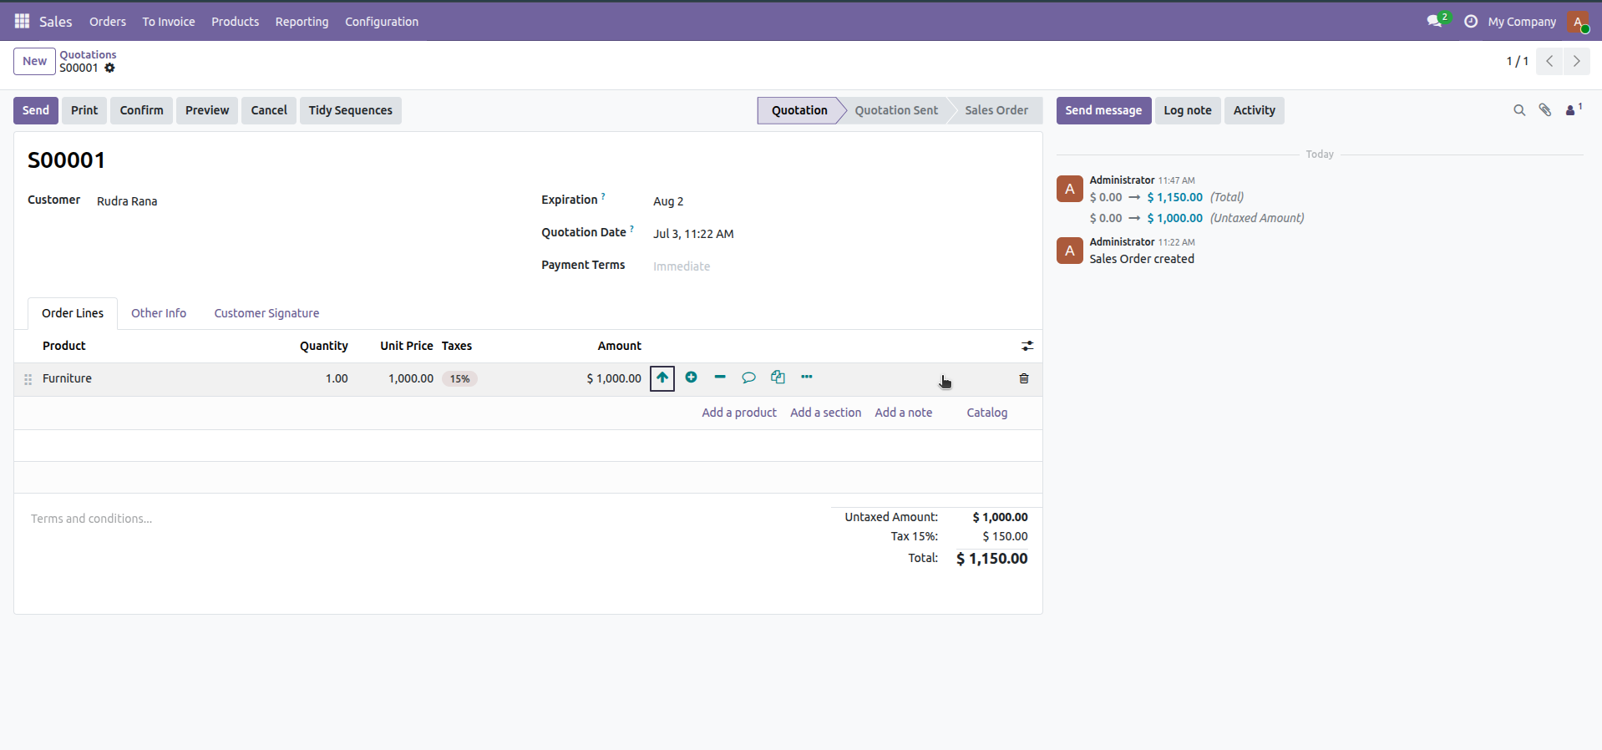
Task: Open the Payment Terms dropdown field
Action: (839, 266)
